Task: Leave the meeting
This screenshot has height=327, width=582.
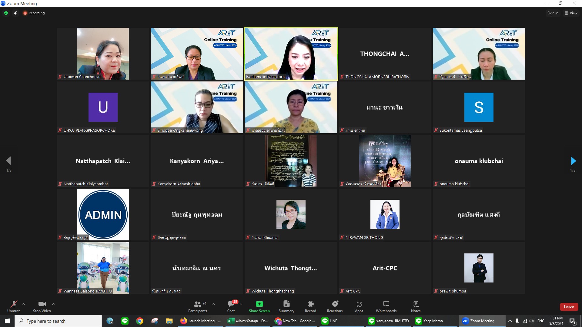Action: point(569,307)
